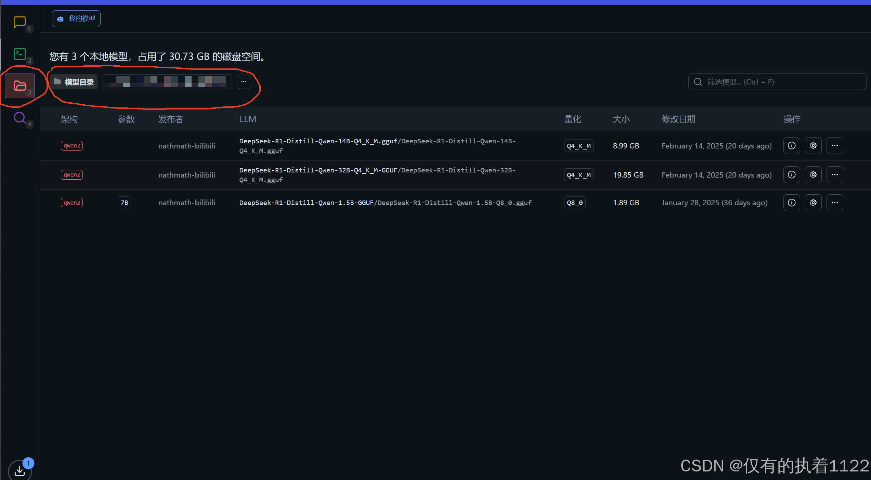
Task: Focus the 筛选模型 filter search field
Action: tap(777, 82)
